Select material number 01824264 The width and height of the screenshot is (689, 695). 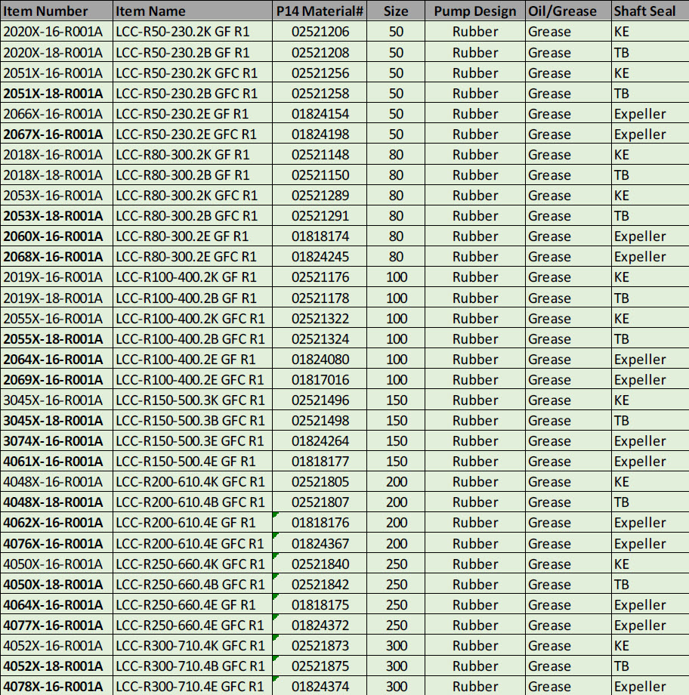point(320,440)
